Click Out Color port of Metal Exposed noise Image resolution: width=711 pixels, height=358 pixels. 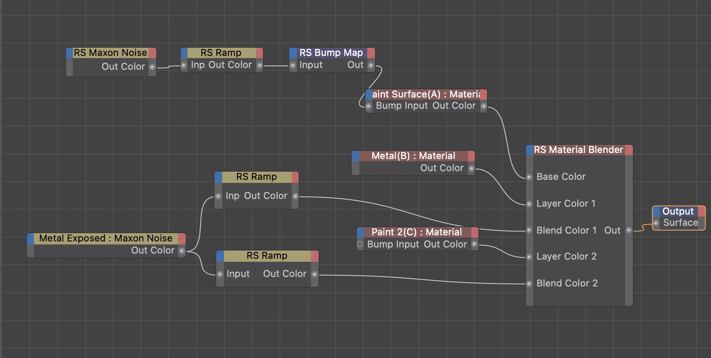point(182,251)
